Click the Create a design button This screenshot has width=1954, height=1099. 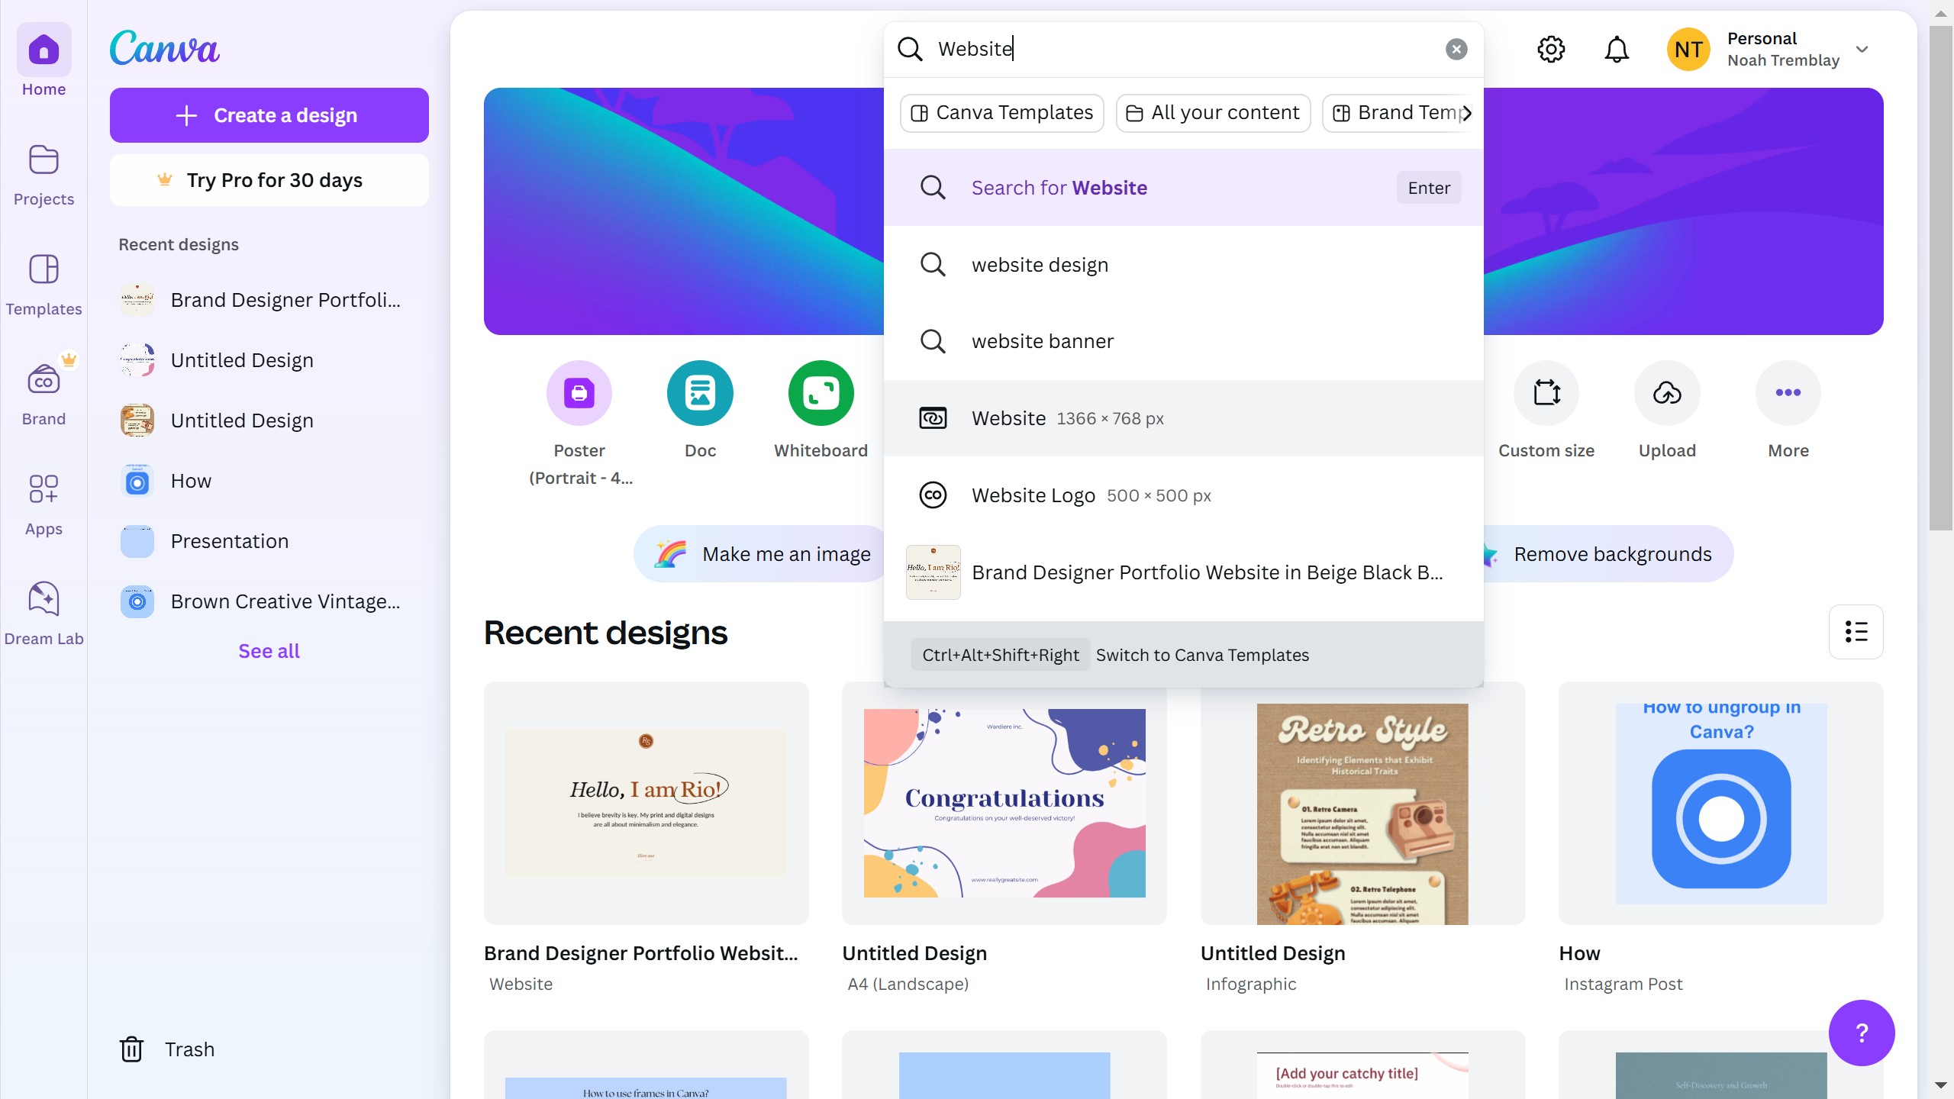(x=269, y=115)
